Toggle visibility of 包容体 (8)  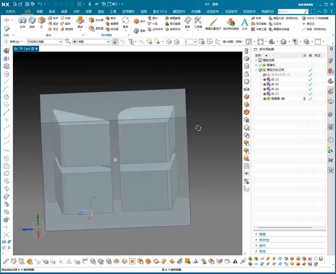pos(264,99)
